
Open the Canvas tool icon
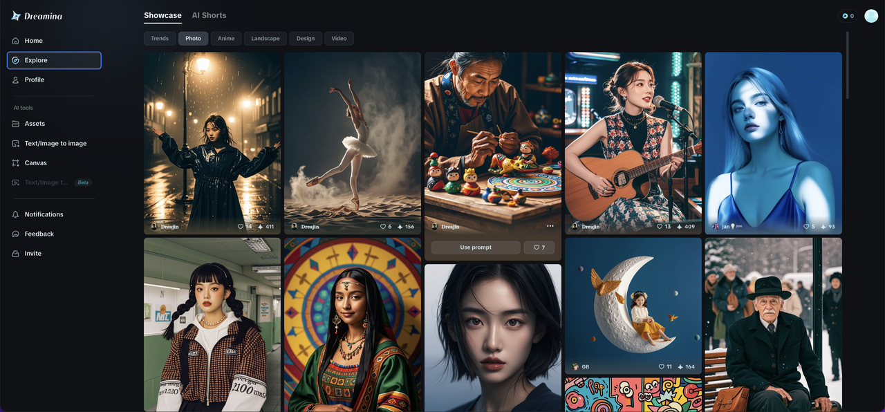[15, 163]
